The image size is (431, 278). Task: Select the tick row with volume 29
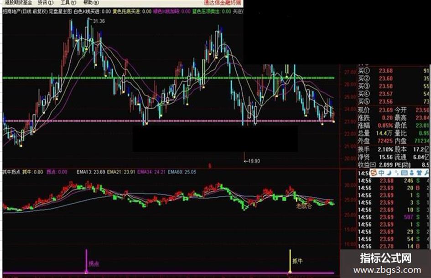click(x=394, y=232)
